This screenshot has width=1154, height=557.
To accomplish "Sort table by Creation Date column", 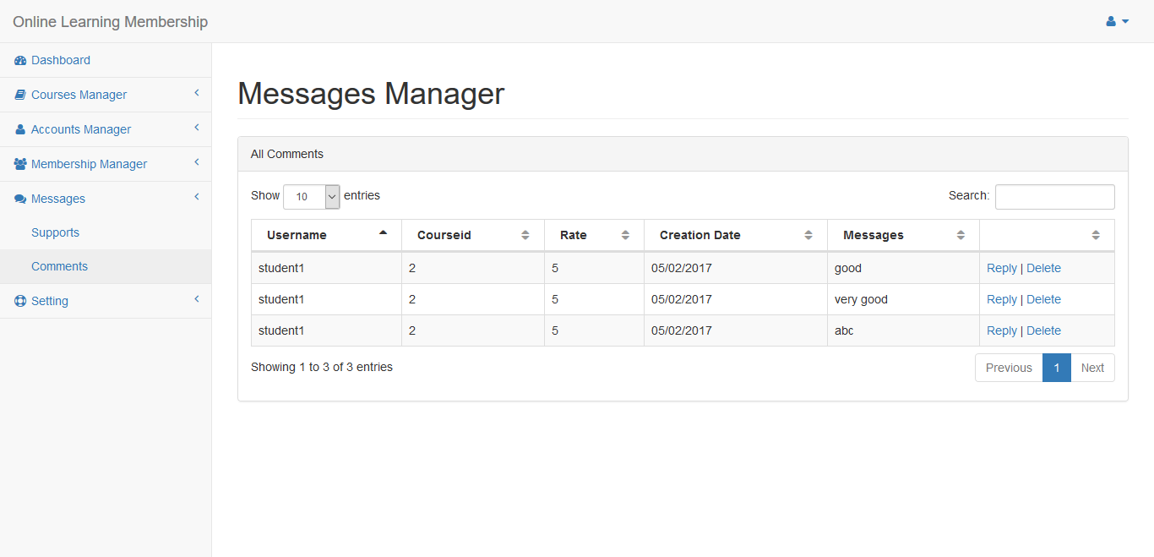I will click(735, 235).
